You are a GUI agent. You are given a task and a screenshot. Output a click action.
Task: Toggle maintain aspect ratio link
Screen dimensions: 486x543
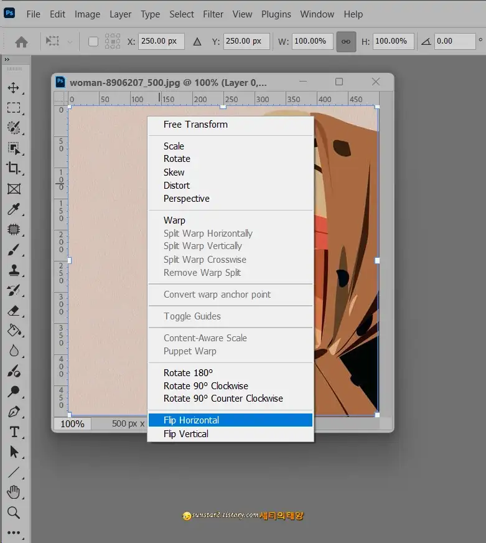coord(346,42)
